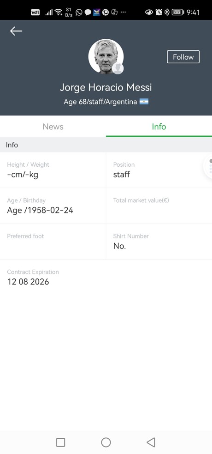Open the Android recent apps square button
Screen dimensions: 212x454
60,442
